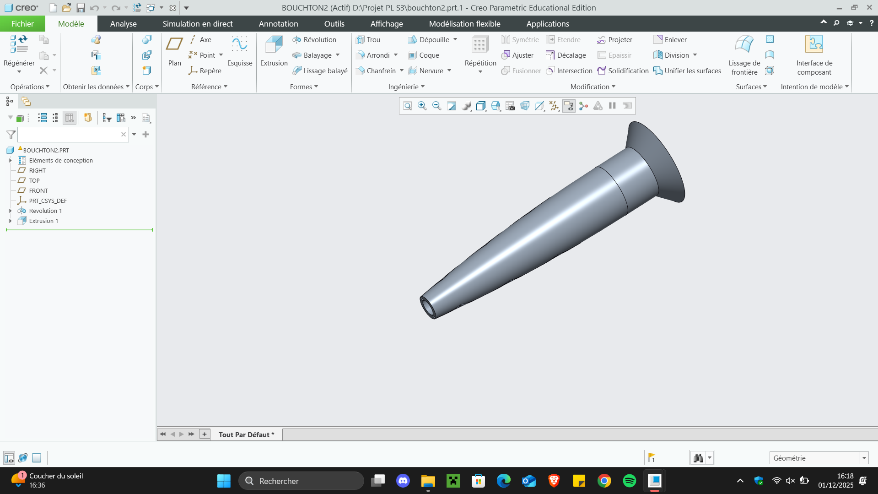Open the Fichier menu
The height and width of the screenshot is (494, 878).
[22, 24]
